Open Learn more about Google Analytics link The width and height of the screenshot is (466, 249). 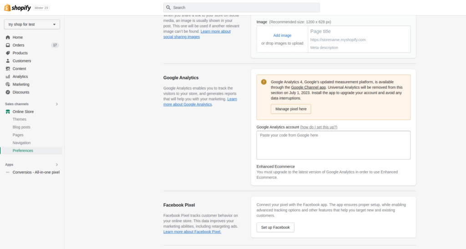pyautogui.click(x=200, y=102)
